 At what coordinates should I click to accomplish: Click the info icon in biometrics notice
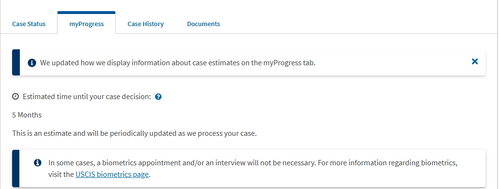click(38, 163)
